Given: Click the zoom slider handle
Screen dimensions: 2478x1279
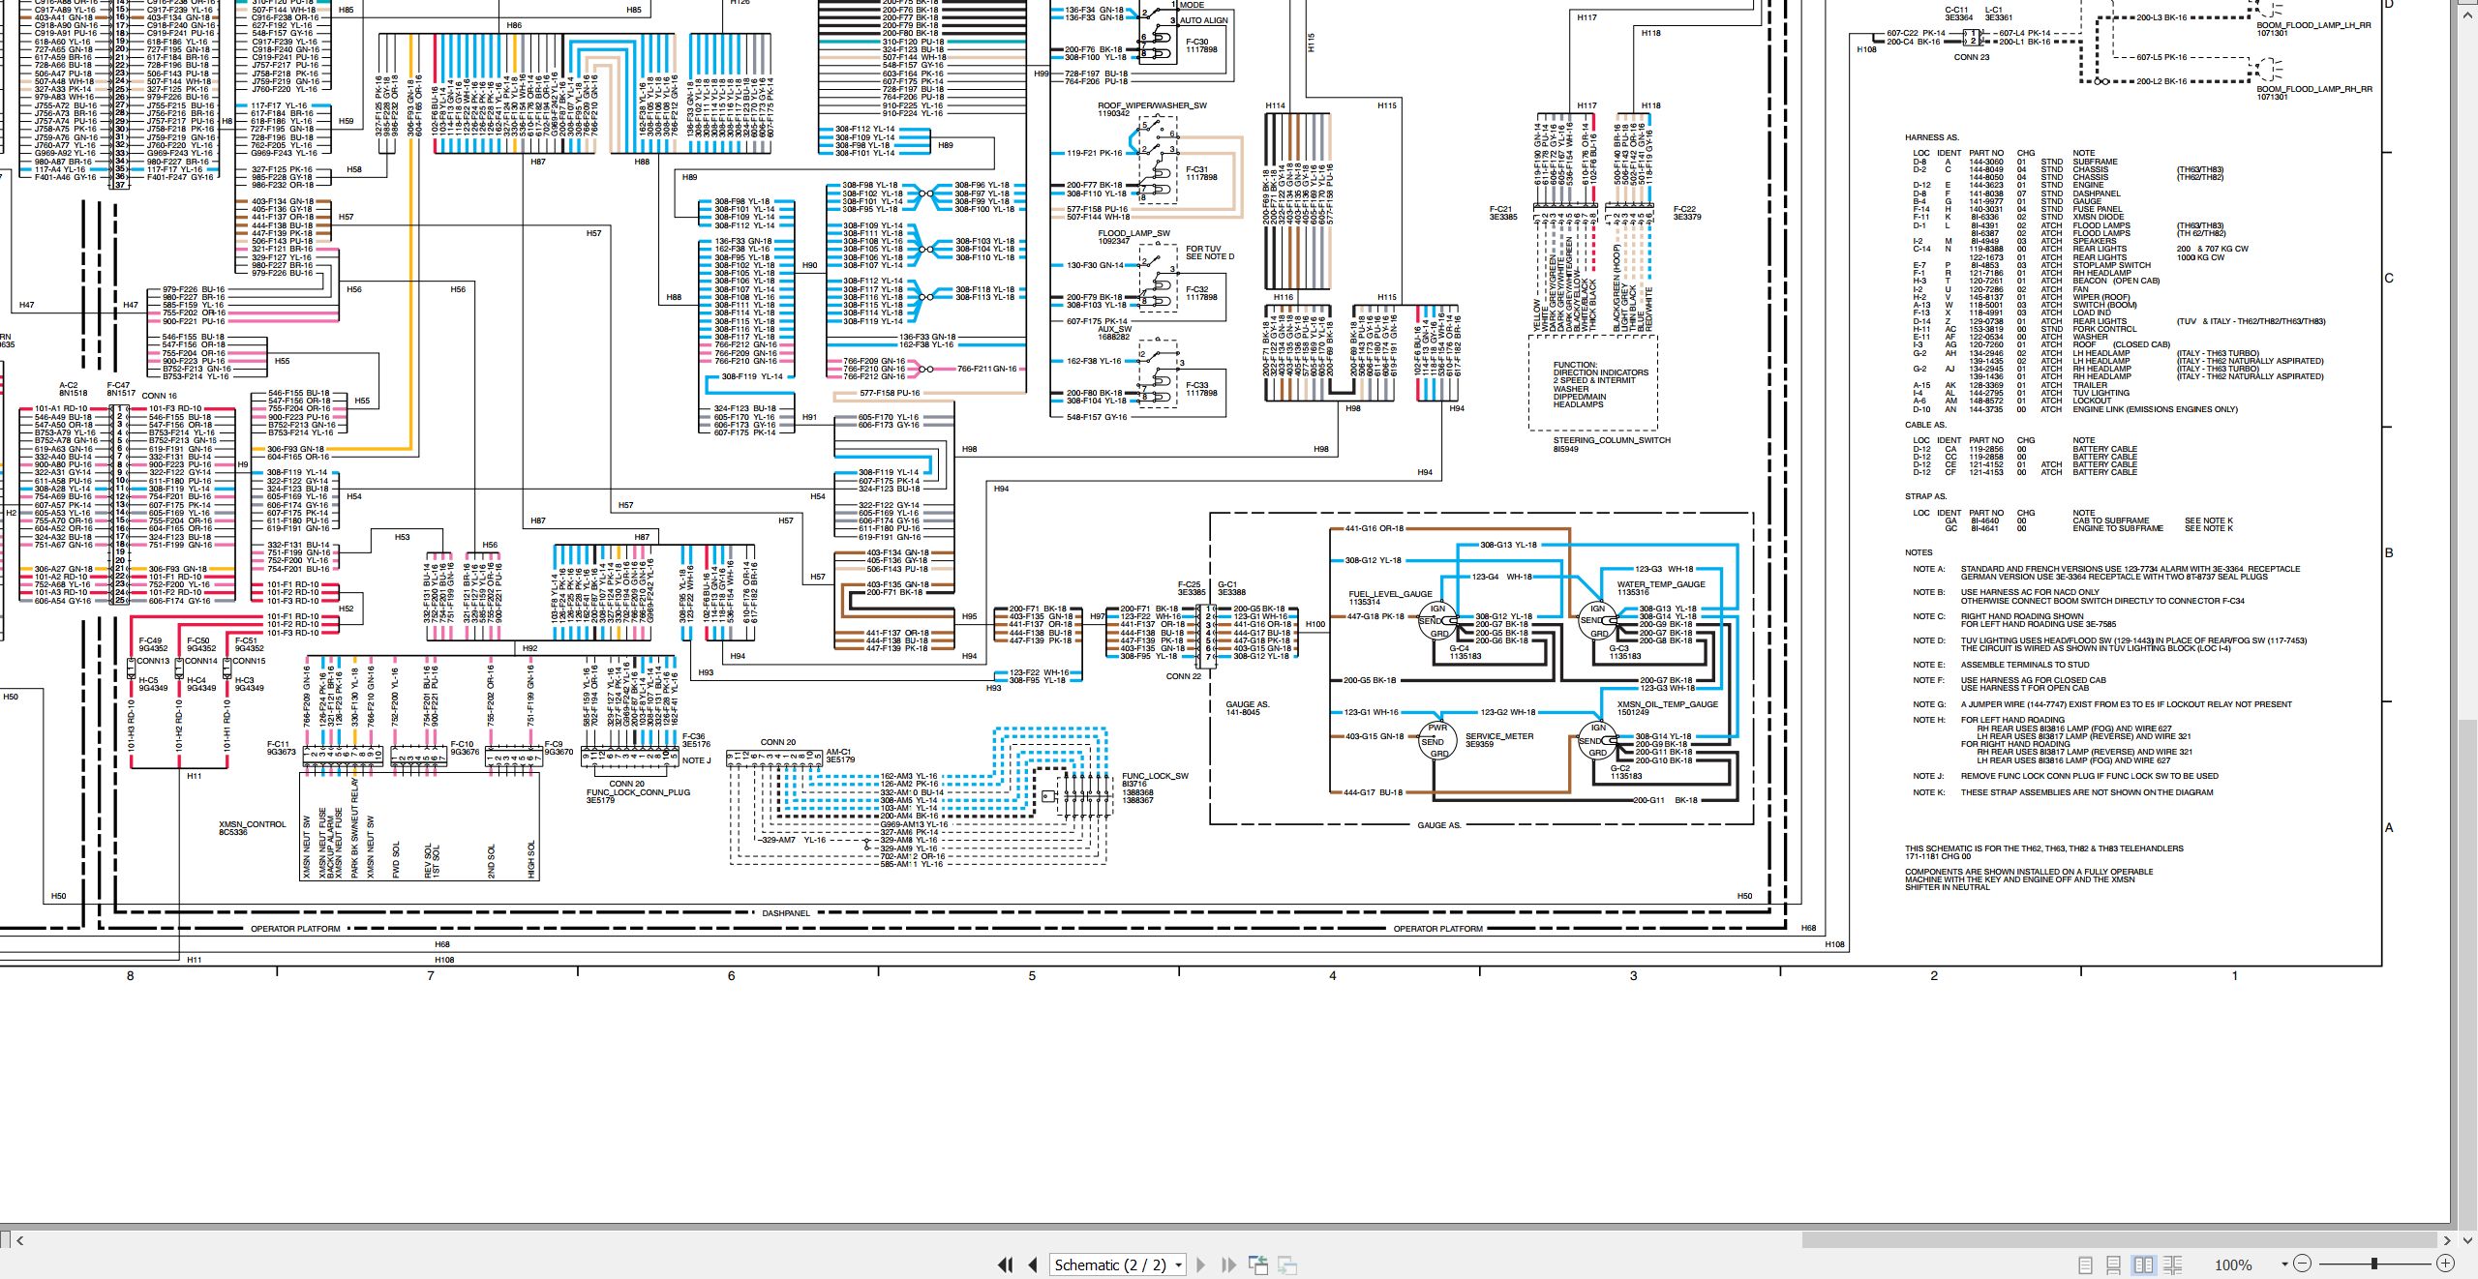Looking at the screenshot, I should coord(2373,1264).
